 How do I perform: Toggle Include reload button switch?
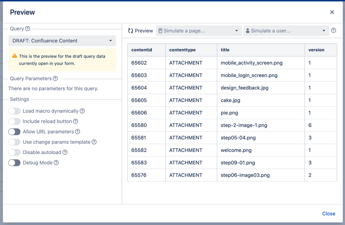pos(14,121)
